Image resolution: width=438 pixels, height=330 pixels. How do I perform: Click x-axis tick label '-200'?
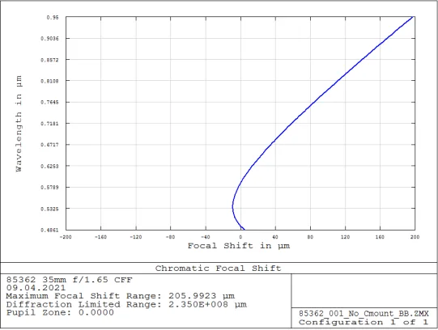(x=66, y=237)
